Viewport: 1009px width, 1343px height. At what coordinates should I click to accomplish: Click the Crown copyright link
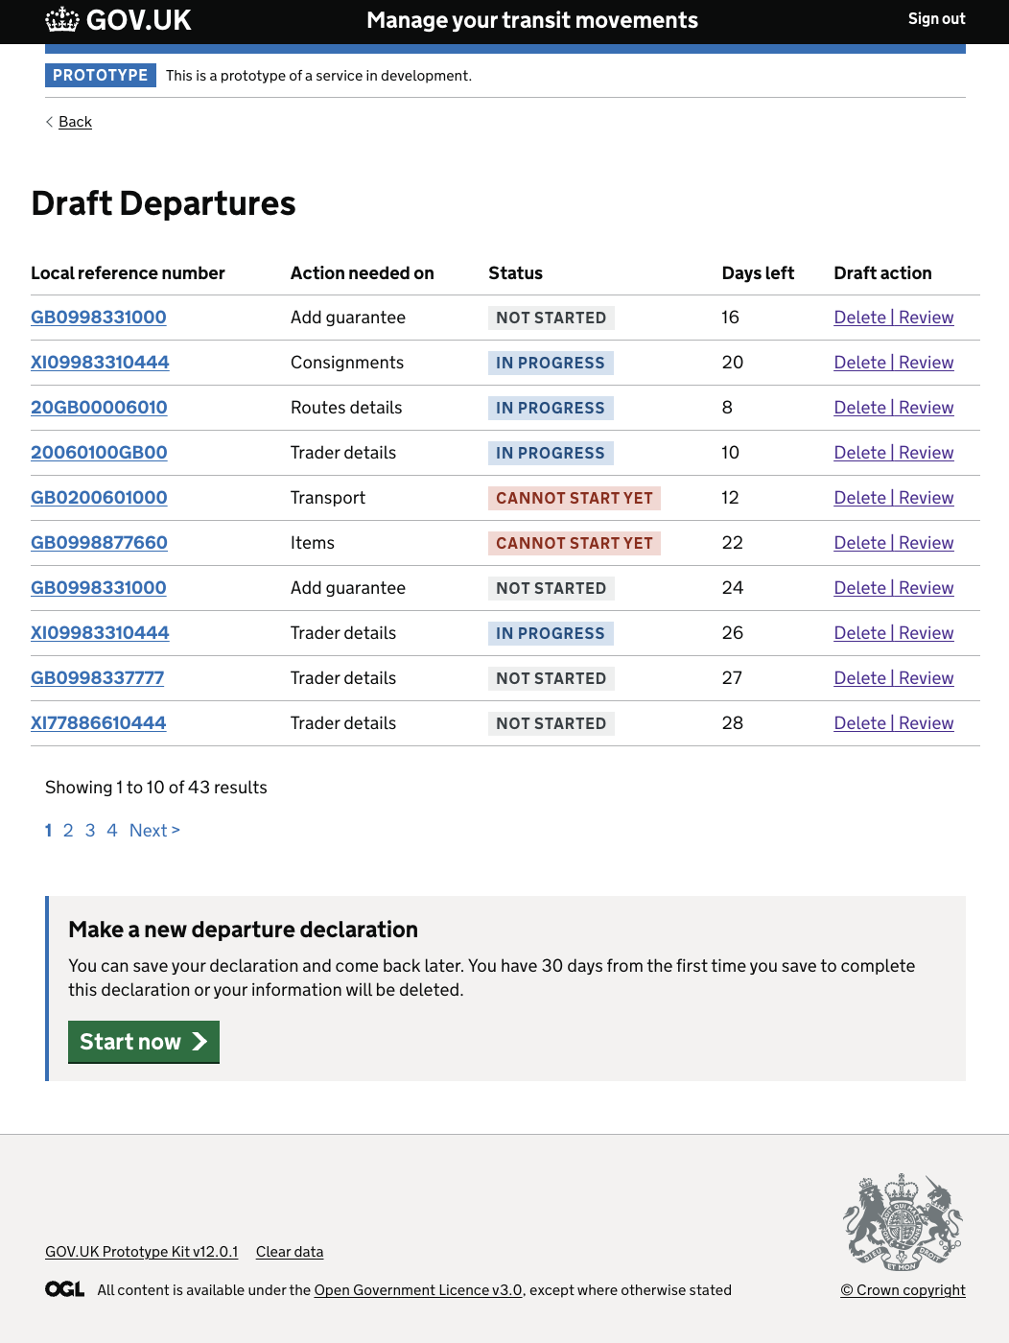[903, 1290]
